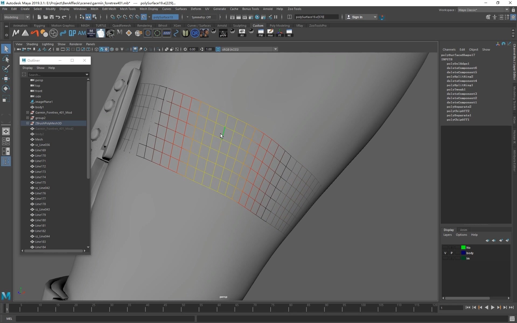Select polyTweak1 in the Channel Box inputs

(456, 89)
